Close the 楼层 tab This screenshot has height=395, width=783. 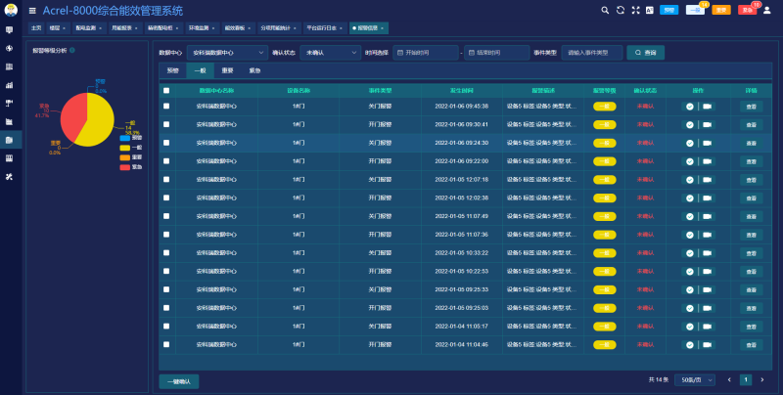(64, 28)
